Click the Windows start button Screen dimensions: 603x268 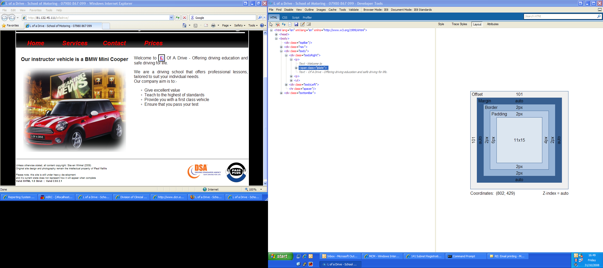pos(280,256)
